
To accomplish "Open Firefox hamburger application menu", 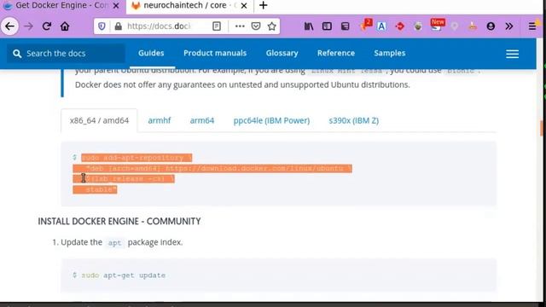I will [532, 26].
